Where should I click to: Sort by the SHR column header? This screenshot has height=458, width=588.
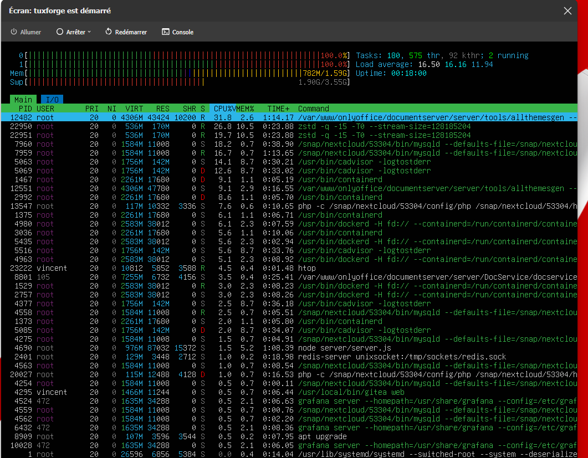pyautogui.click(x=190, y=109)
